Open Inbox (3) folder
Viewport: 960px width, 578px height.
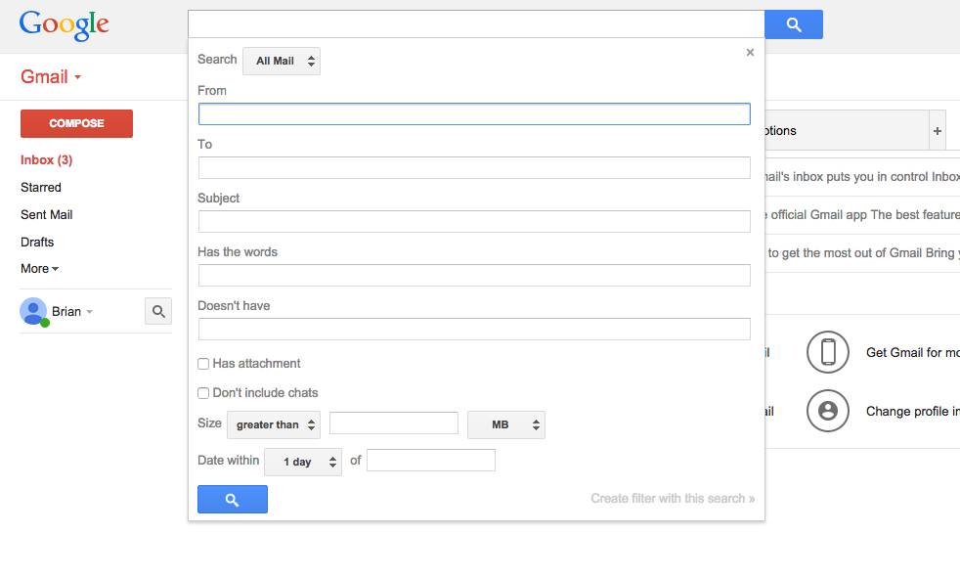47,159
